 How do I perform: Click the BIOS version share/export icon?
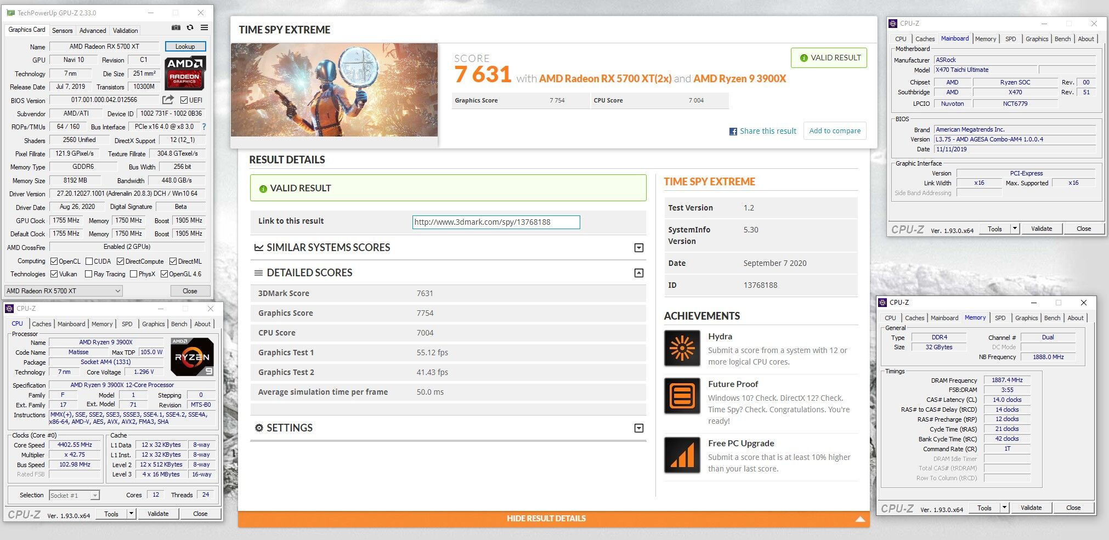[x=168, y=100]
